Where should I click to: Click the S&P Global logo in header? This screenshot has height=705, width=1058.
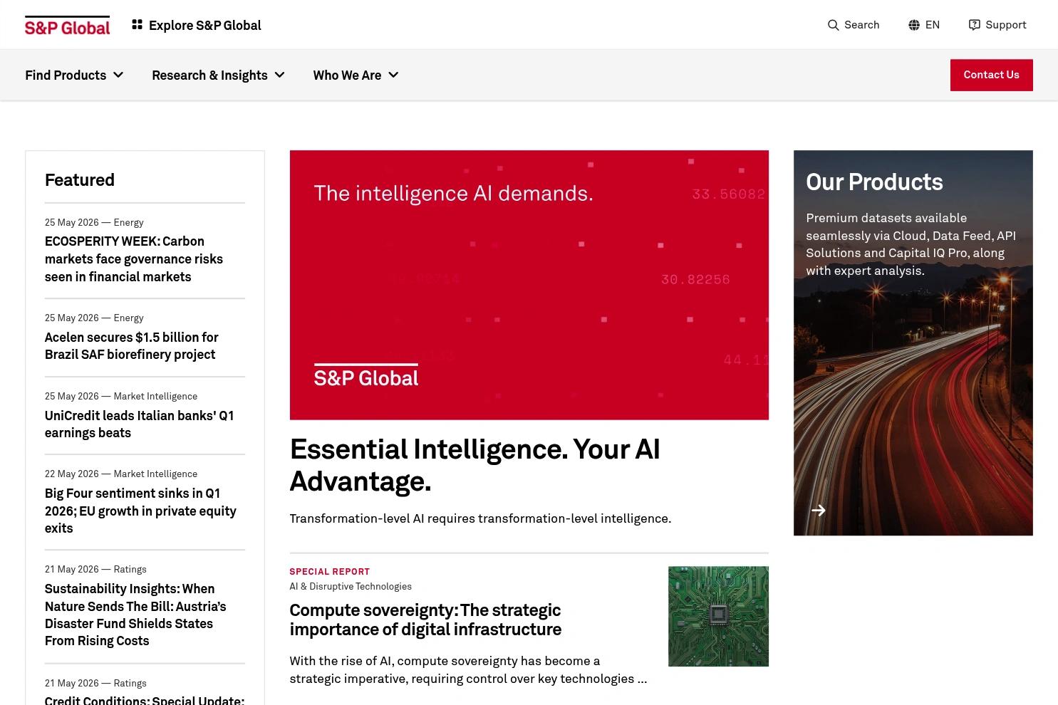(67, 26)
